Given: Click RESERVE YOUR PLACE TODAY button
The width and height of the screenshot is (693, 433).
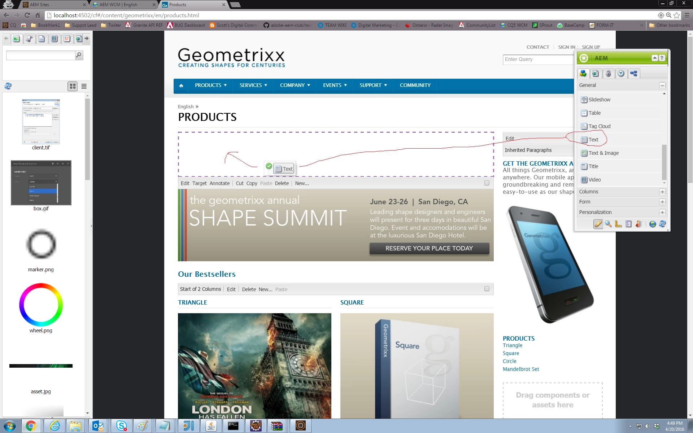Looking at the screenshot, I should click(x=429, y=248).
